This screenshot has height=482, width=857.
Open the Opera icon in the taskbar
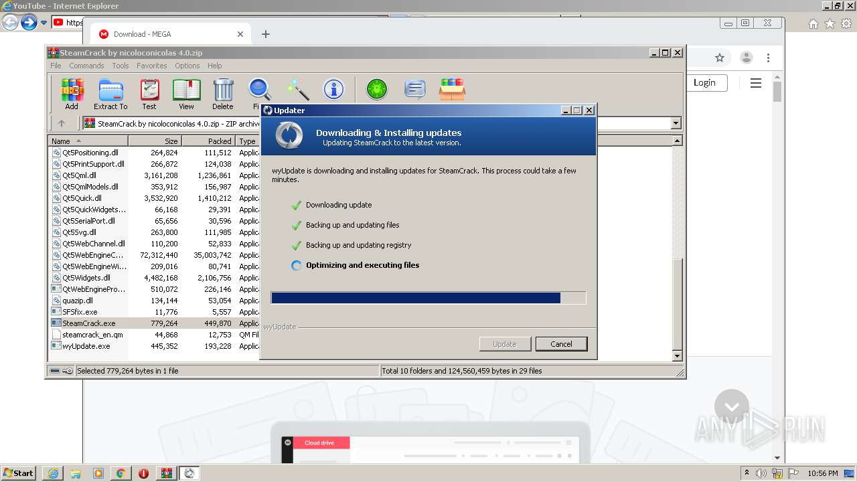click(143, 473)
